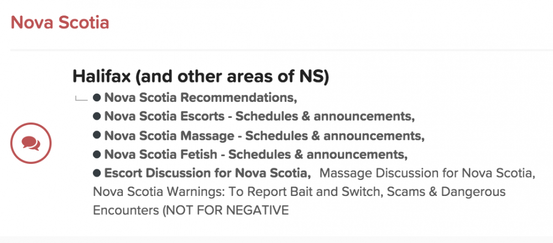Screen dimensions: 553x243
Task: Click the divider line under Nova Scotia heading
Action: click(281, 50)
